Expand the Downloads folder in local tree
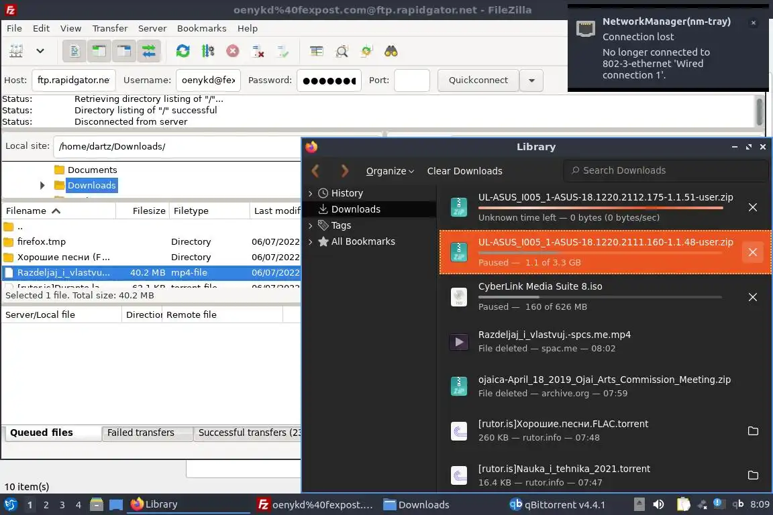This screenshot has height=515, width=773. click(x=42, y=185)
